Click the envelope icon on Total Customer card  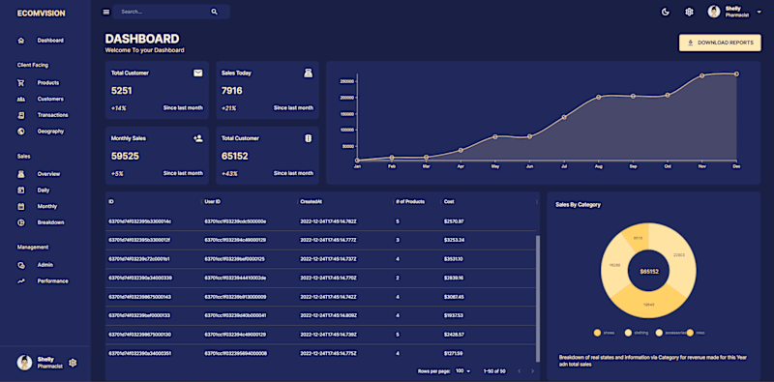(x=198, y=73)
